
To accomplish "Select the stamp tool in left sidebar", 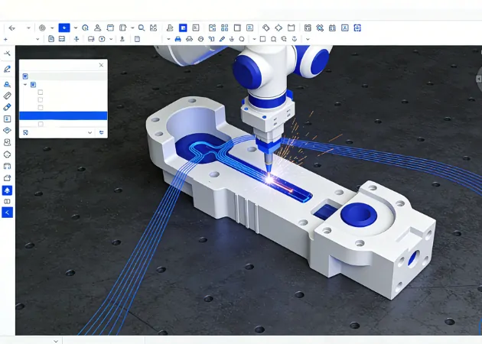I will click(x=7, y=84).
